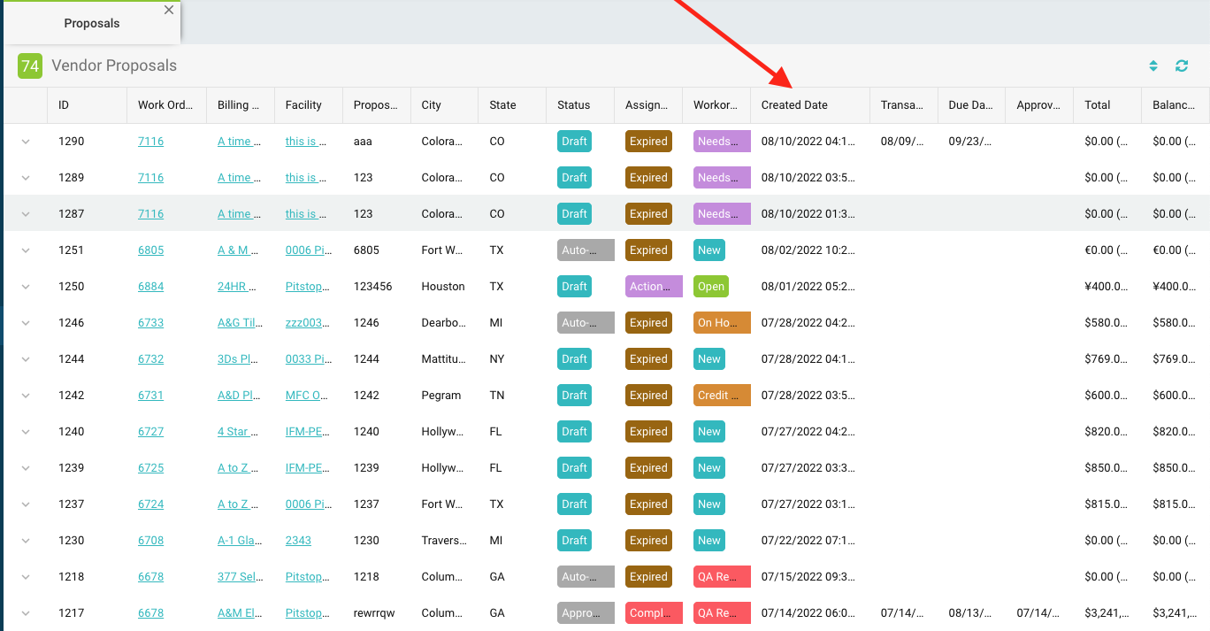Screen dimensions: 1210x631
Task: Expand the row for proposal ID 1250
Action: click(x=26, y=287)
